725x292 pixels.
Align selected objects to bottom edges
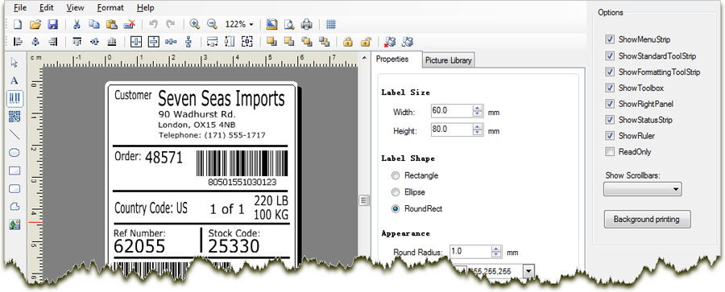[x=111, y=42]
